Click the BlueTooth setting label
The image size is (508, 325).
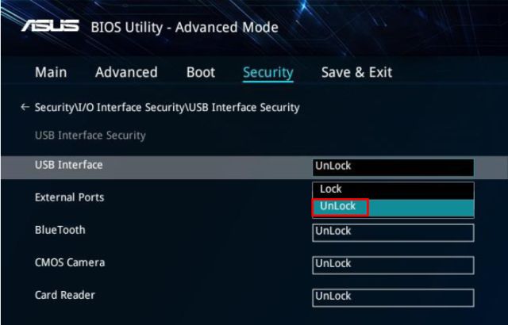click(x=60, y=230)
